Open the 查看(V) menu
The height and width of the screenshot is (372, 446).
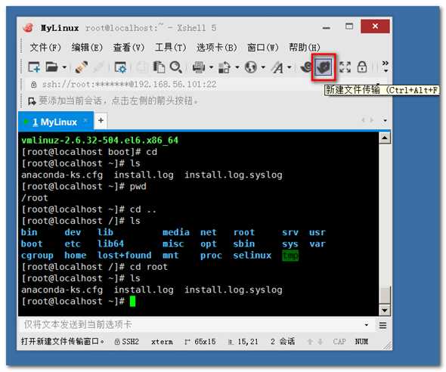[129, 47]
